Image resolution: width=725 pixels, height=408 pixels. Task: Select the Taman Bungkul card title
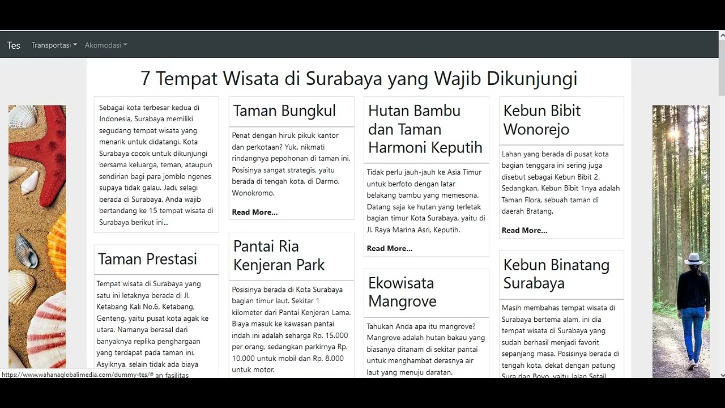tap(284, 111)
